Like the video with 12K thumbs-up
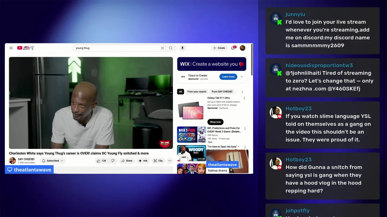Viewport: 387px width, 217px height. point(101,161)
